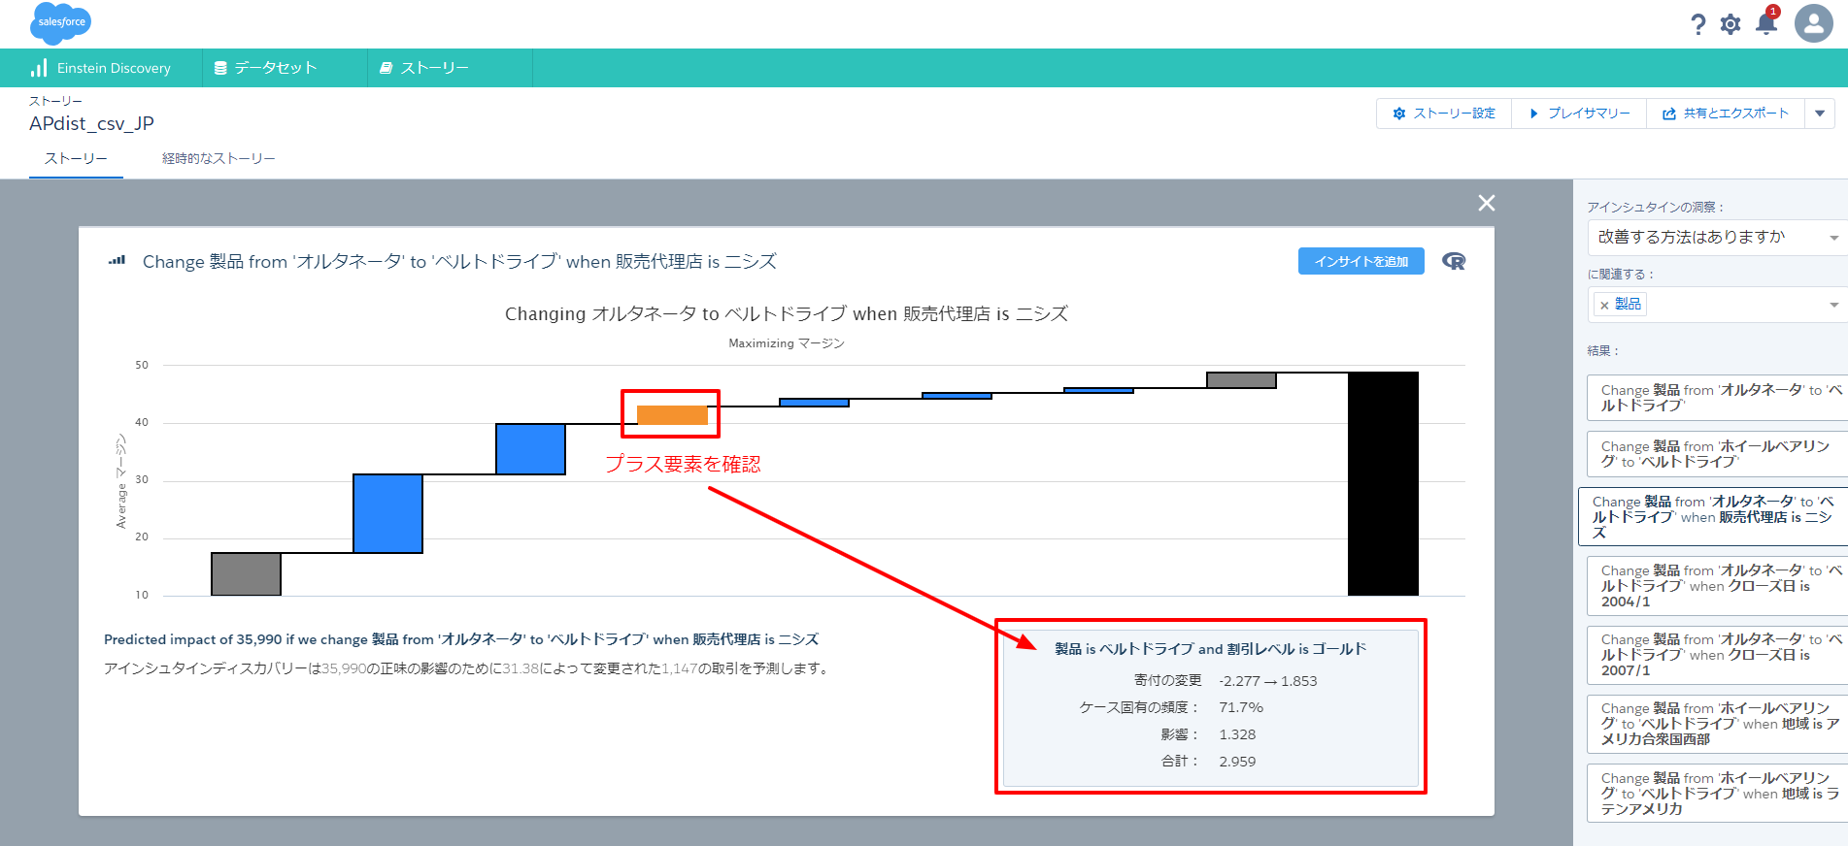Image resolution: width=1848 pixels, height=846 pixels.
Task: Select result with クローズ日 is 2004/1
Action: [1715, 586]
